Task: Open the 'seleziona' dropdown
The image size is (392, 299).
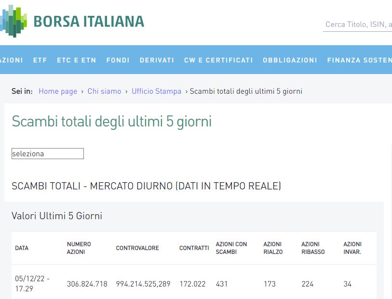Action: click(x=48, y=154)
